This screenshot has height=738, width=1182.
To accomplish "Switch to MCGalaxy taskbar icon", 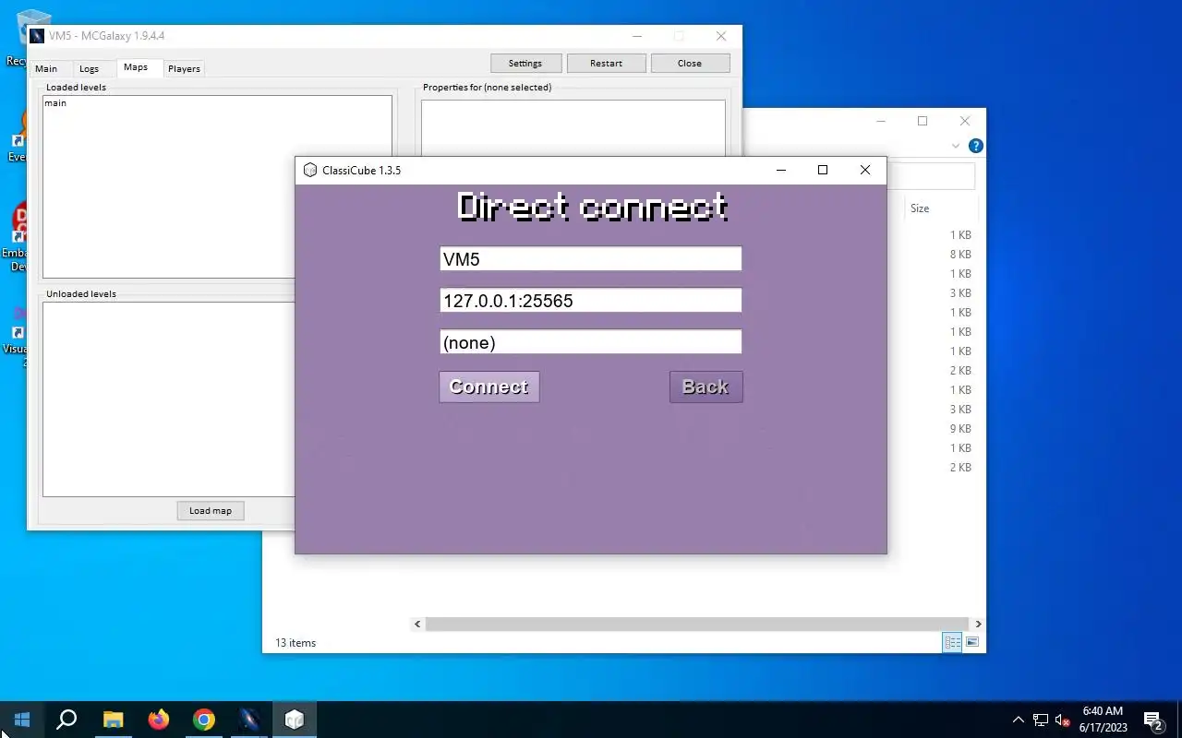I will (x=249, y=720).
